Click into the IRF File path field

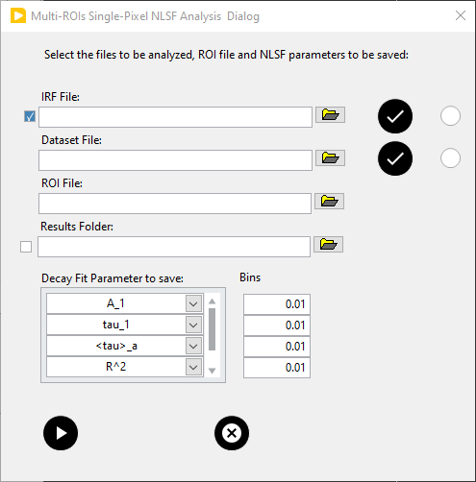tap(176, 117)
